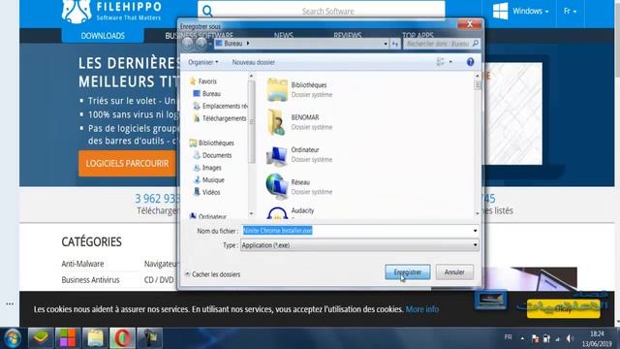Select Vidéos in the navigation pane
Screen dimensions: 620x349
pos(206,192)
